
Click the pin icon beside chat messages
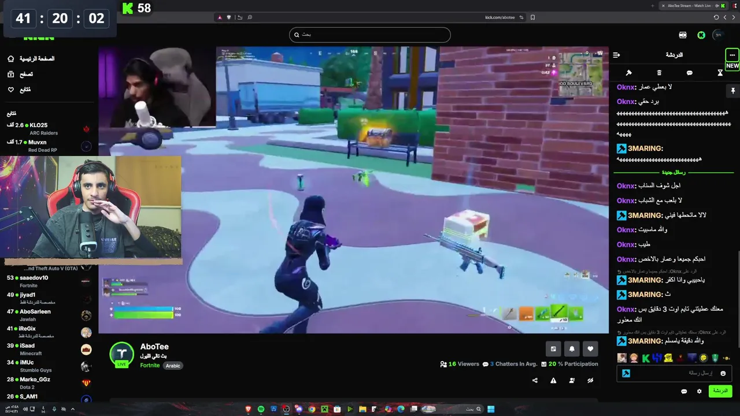pyautogui.click(x=732, y=91)
